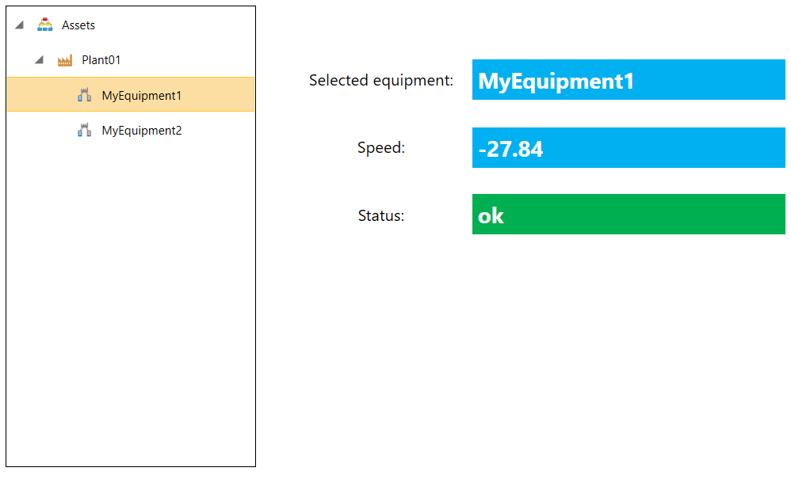
Task: Click the Assets hierarchy icon
Action: (45, 25)
